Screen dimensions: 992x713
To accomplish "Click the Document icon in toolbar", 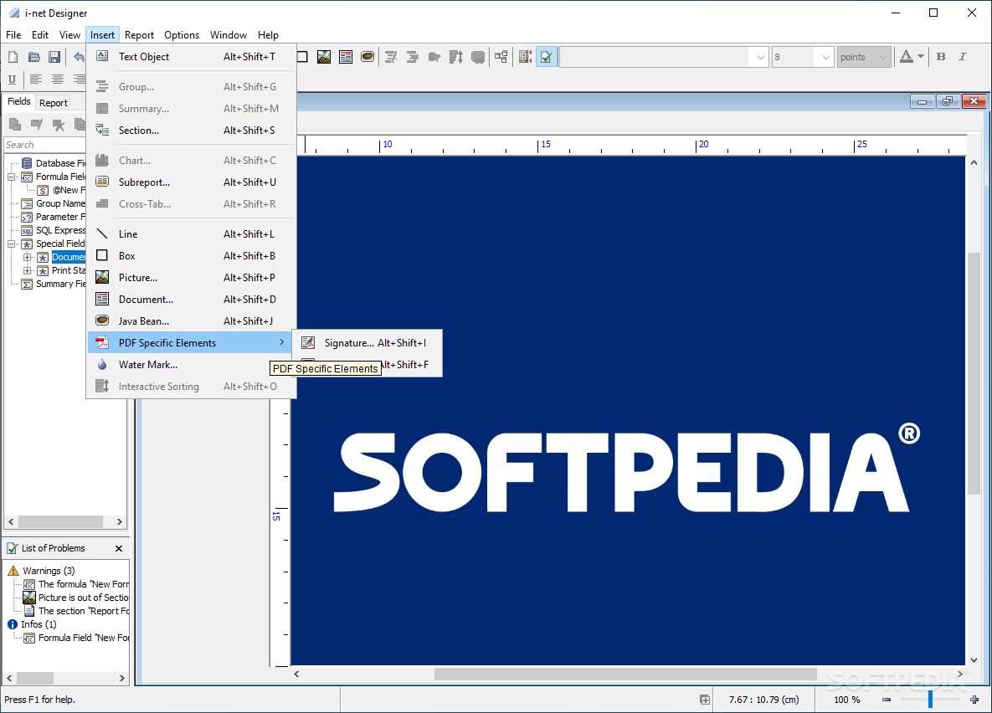I will pos(346,57).
